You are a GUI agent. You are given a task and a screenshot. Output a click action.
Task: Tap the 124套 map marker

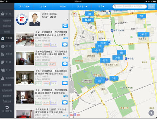point(88,20)
